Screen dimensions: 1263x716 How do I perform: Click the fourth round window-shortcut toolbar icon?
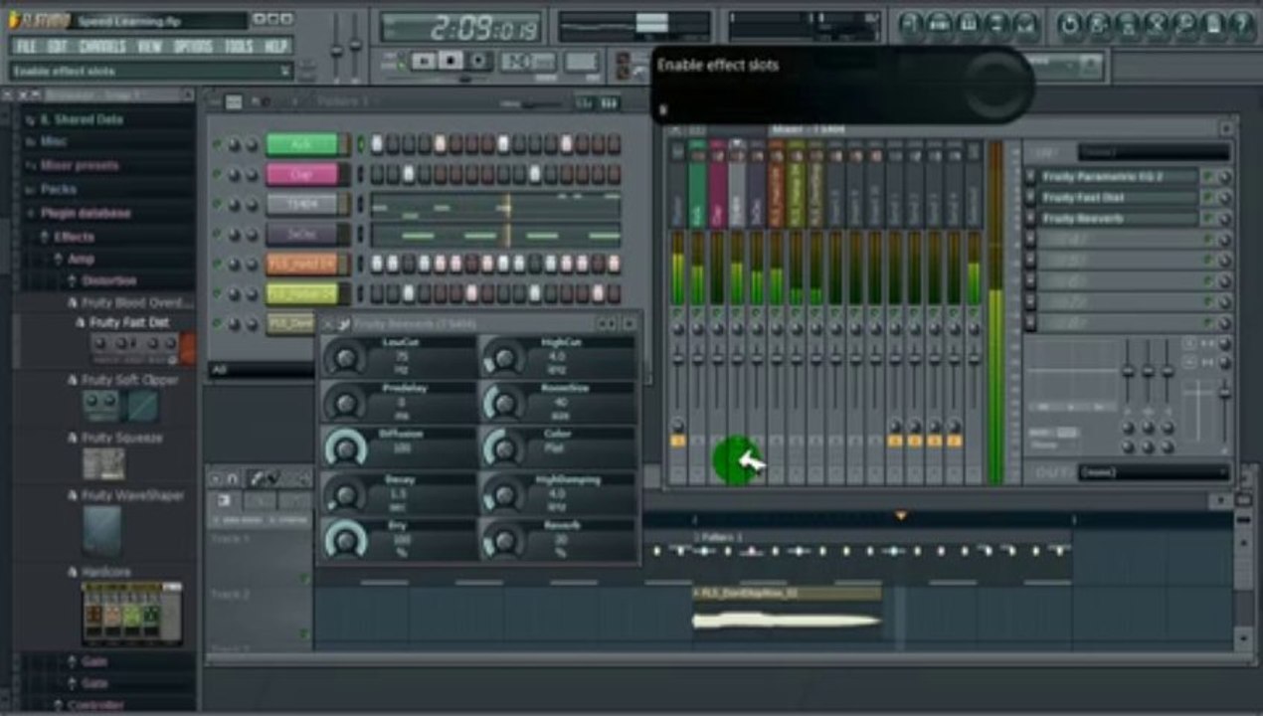tap(997, 25)
